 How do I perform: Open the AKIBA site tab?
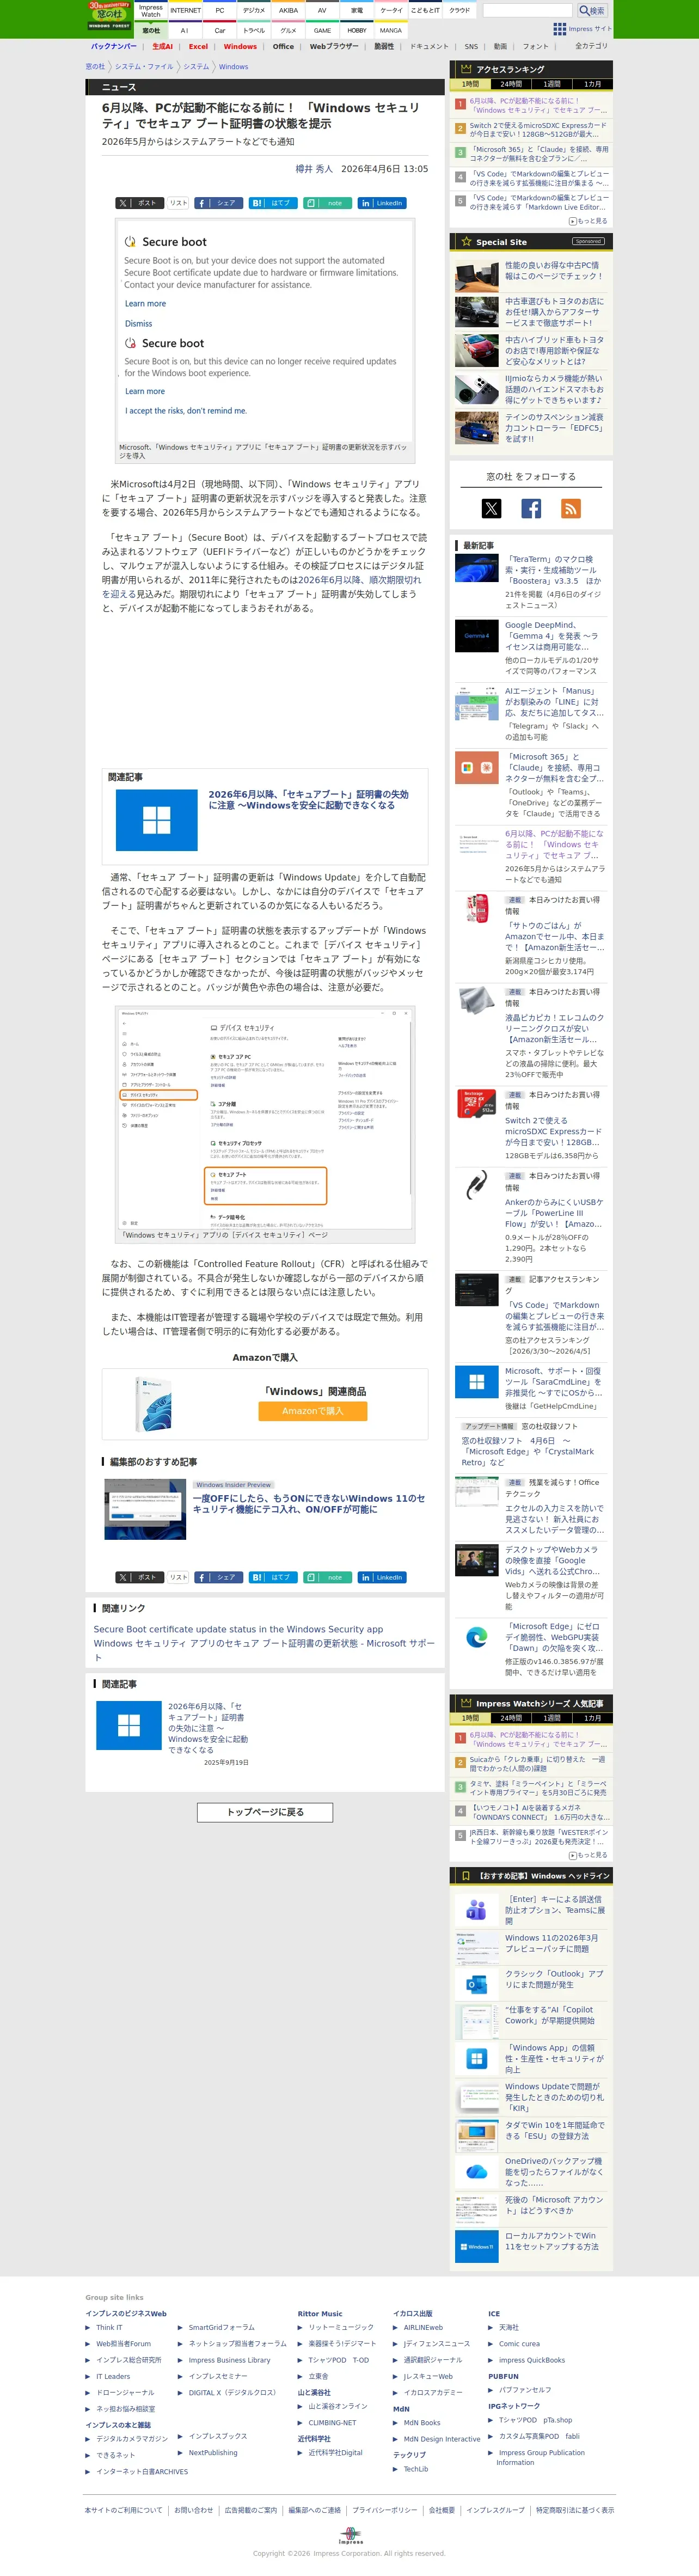coord(288,10)
